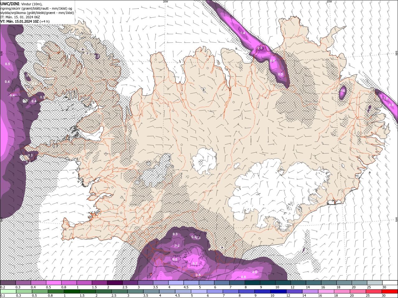
Task: Click the 20W longitude label
Action: pyautogui.click(x=165, y=2)
